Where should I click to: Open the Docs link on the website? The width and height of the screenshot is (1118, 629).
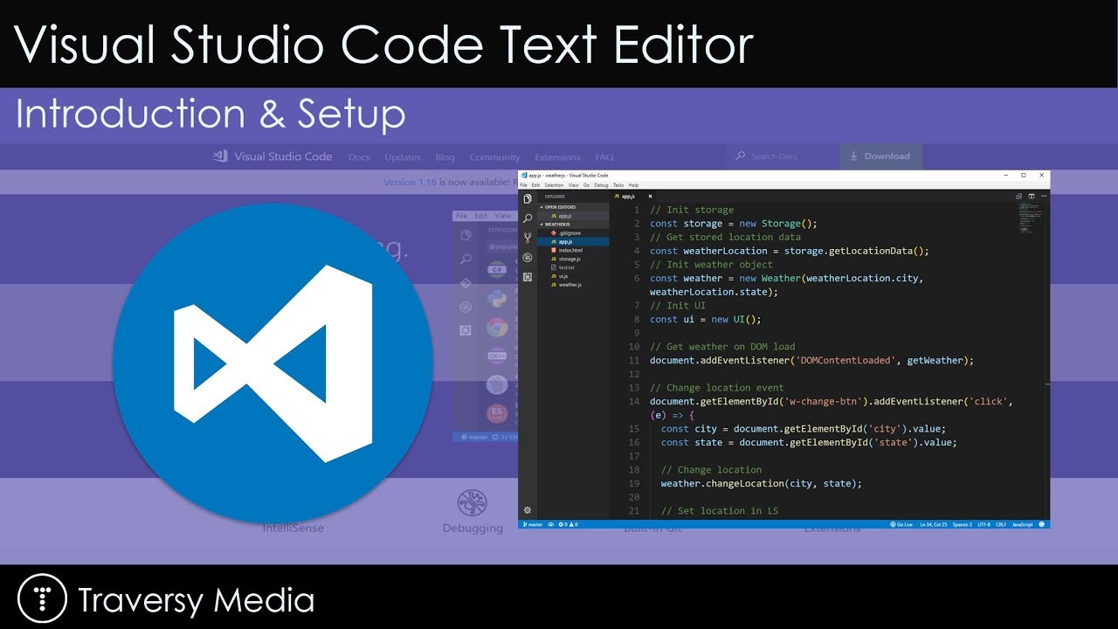(x=359, y=157)
